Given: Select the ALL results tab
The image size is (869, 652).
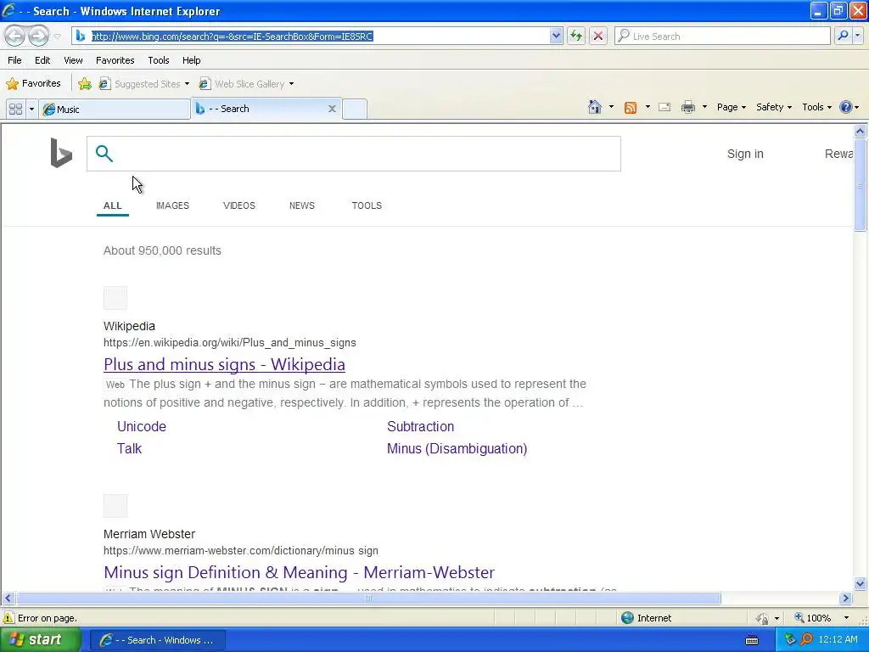Looking at the screenshot, I should [x=113, y=205].
